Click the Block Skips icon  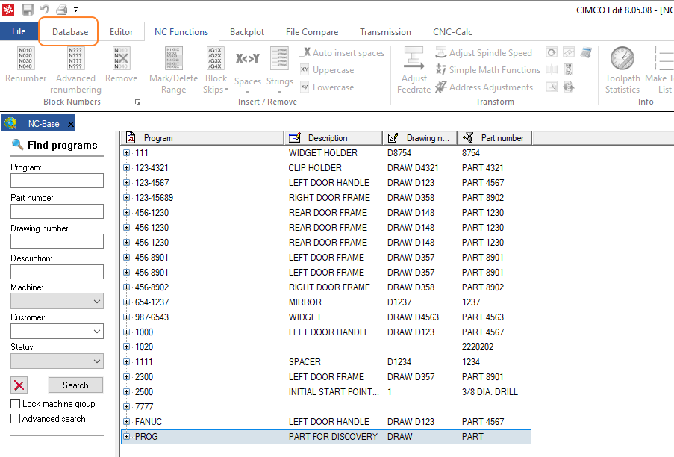pyautogui.click(x=215, y=58)
